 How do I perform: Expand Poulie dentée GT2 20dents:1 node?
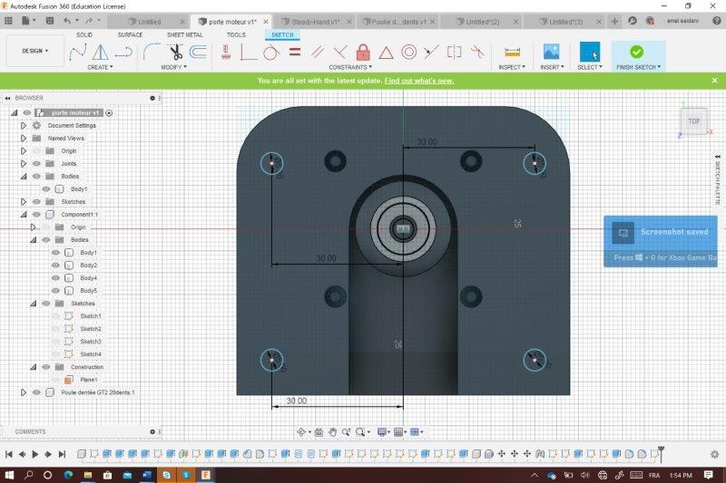(24, 392)
